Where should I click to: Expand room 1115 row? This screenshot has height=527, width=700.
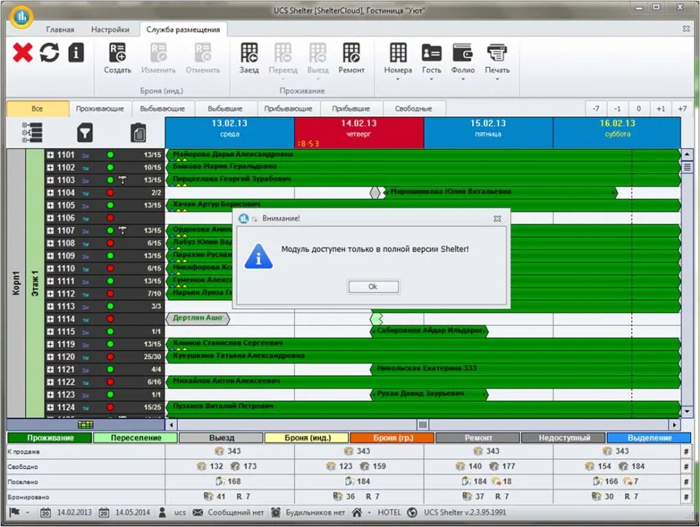pyautogui.click(x=51, y=332)
